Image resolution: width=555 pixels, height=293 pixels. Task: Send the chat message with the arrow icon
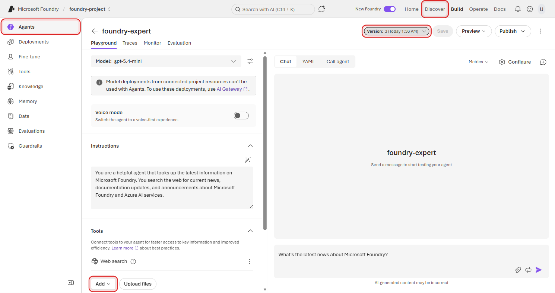point(539,270)
